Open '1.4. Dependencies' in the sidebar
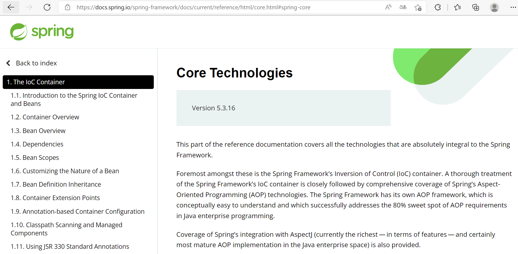 (37, 144)
